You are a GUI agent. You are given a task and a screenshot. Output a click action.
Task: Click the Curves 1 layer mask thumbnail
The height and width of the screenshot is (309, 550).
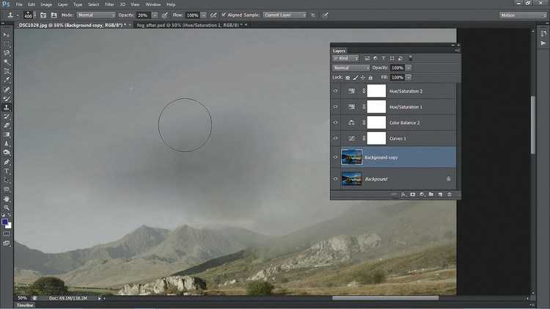pyautogui.click(x=376, y=138)
